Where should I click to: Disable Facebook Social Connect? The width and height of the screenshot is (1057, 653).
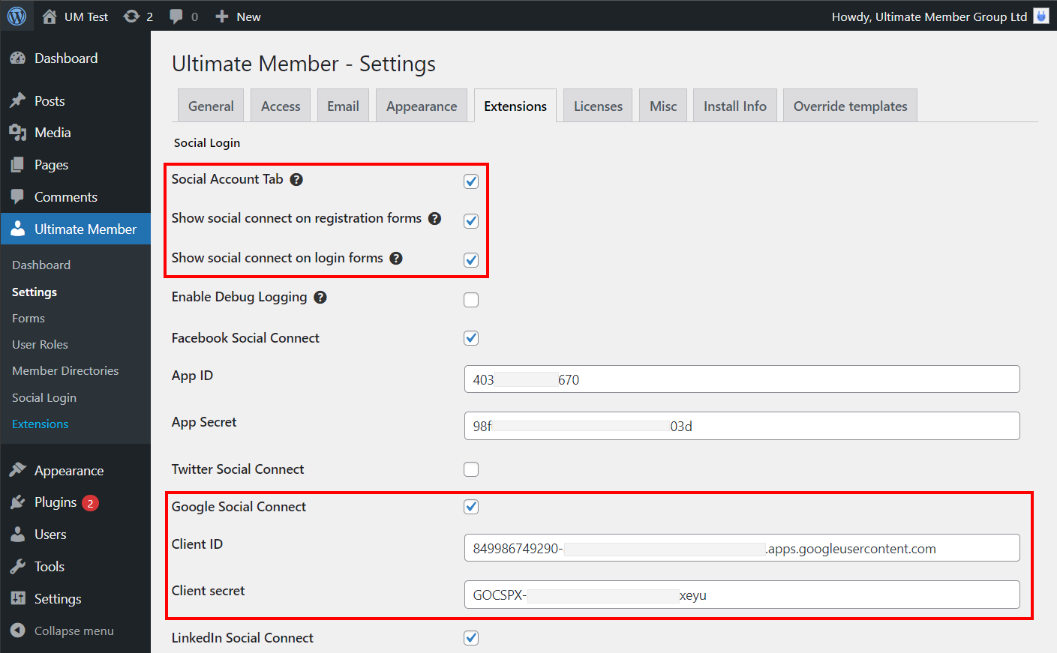pos(471,337)
